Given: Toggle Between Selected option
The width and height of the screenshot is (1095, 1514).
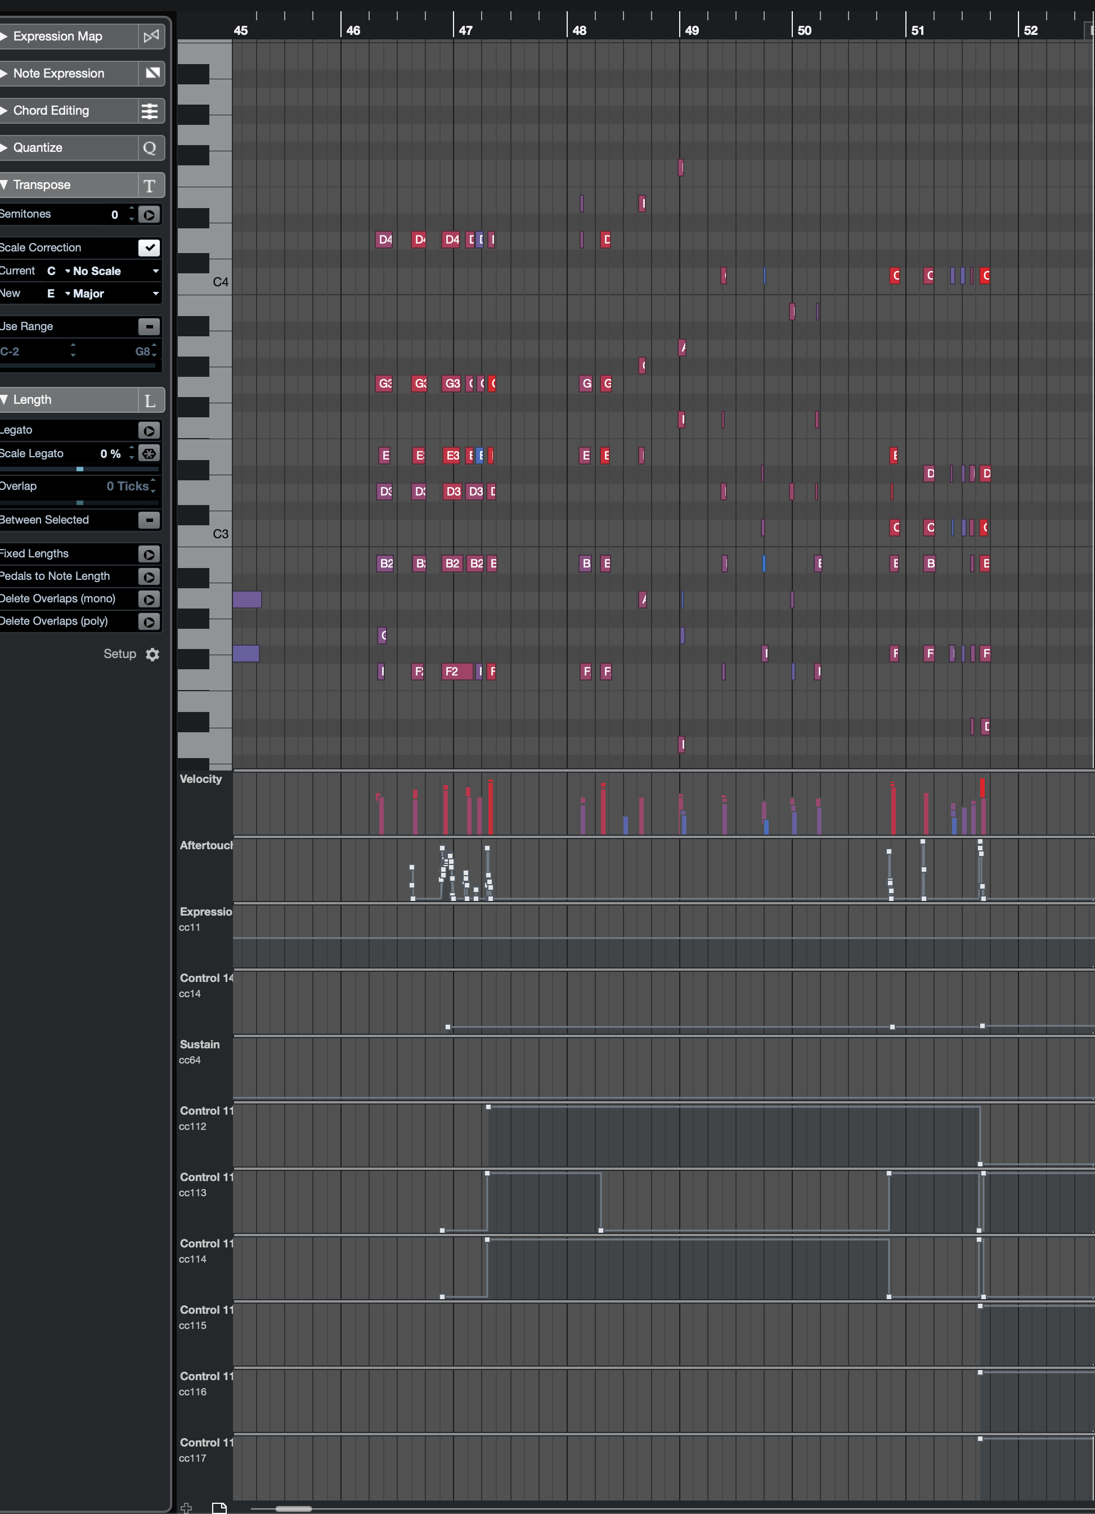Looking at the screenshot, I should [149, 520].
